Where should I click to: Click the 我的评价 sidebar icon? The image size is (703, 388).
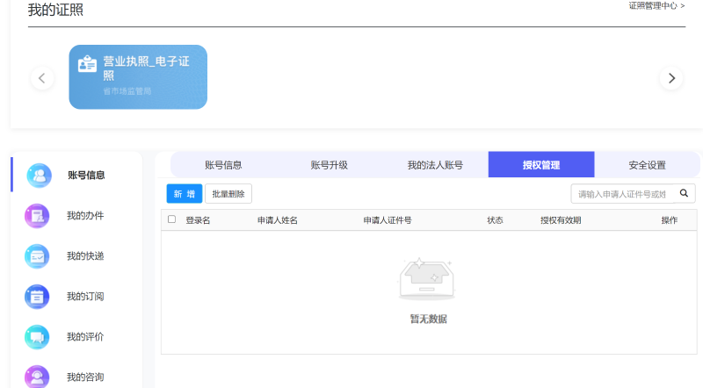[x=37, y=337]
